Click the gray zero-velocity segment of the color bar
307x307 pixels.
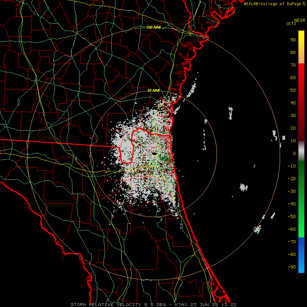(301, 151)
